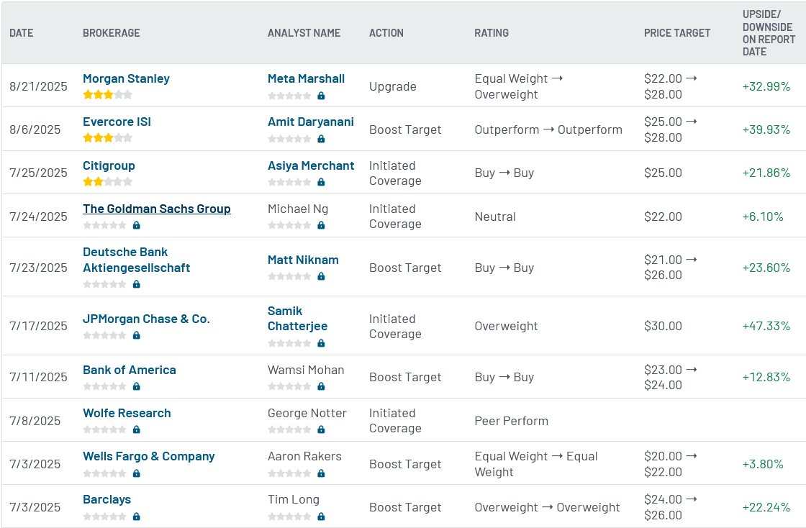Click the analyst name George Notter
806x528 pixels.
pos(307,413)
